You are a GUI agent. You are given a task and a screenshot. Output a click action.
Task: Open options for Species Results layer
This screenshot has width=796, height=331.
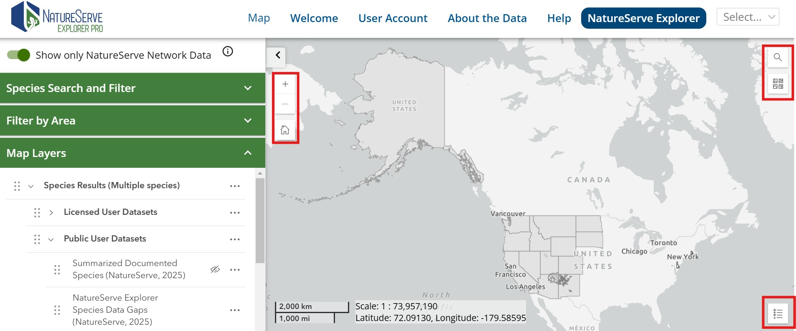pos(235,186)
